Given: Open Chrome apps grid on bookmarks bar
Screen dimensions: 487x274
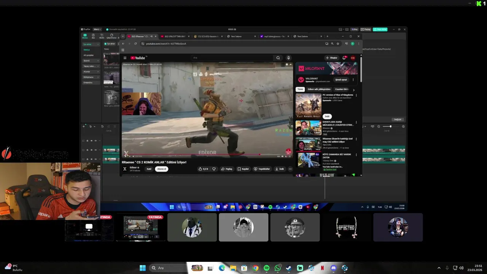Looking at the screenshot, I should click(123, 50).
